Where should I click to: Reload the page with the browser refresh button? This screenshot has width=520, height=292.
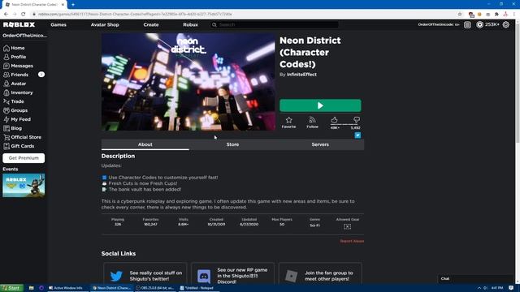tap(24, 15)
